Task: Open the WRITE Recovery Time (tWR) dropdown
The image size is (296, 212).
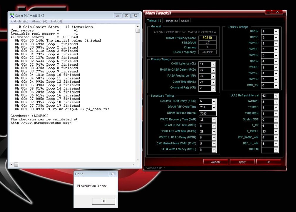Action: tap(214, 120)
